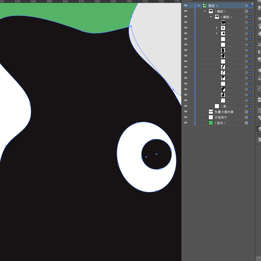
Task: Select the white eye ellipse on canvas
Action: click(x=130, y=157)
